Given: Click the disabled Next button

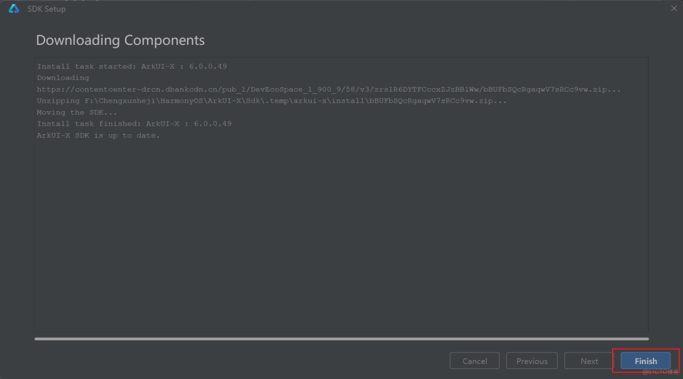Looking at the screenshot, I should [x=589, y=361].
